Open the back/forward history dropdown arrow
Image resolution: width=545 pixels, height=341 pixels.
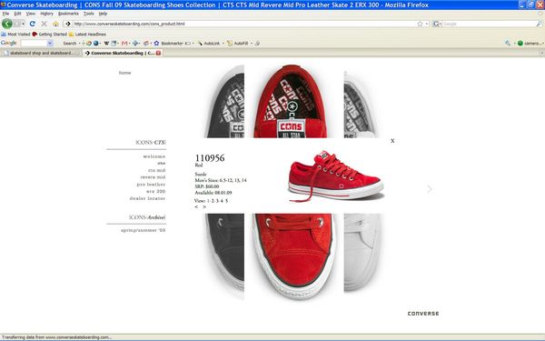point(23,24)
